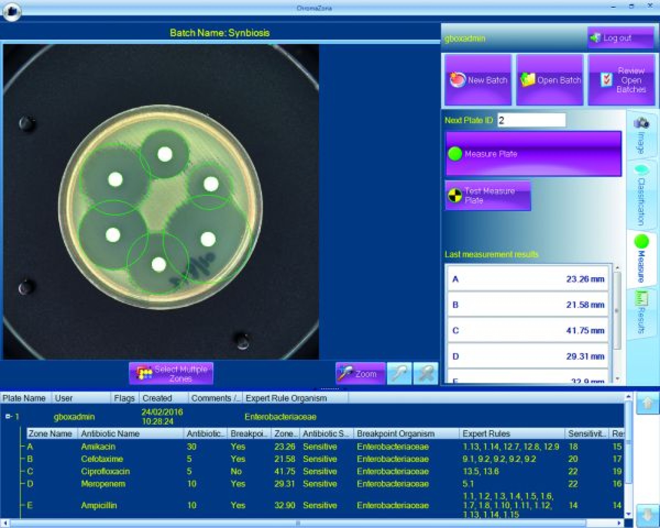The height and width of the screenshot is (528, 660).
Task: Click the New Batch button
Action: point(478,80)
